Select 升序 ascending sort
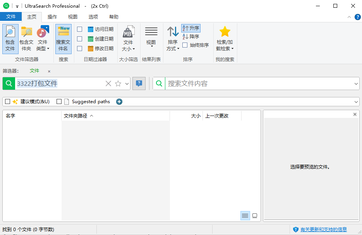The width and height of the screenshot is (362, 235). (x=191, y=28)
